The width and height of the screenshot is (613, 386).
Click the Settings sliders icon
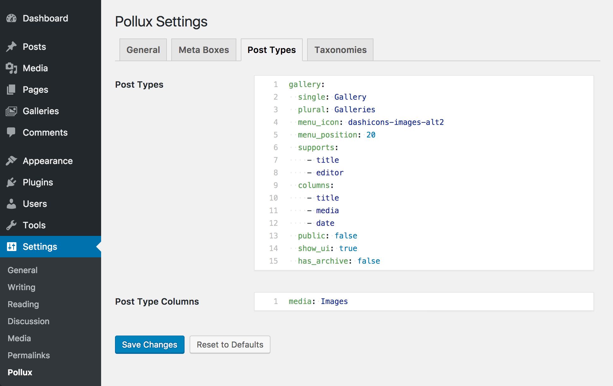pyautogui.click(x=11, y=247)
